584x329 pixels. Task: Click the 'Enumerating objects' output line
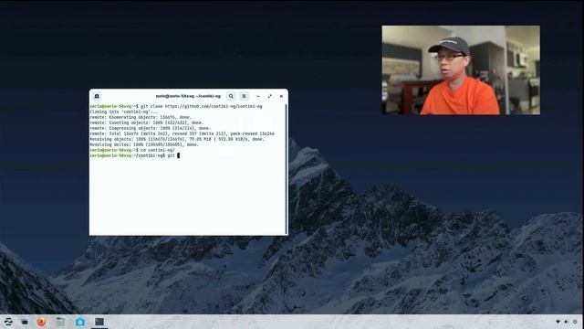141,117
